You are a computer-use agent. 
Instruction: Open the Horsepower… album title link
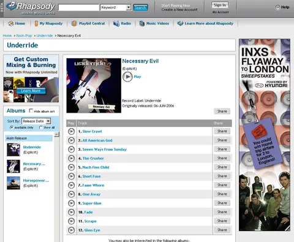(x=36, y=181)
